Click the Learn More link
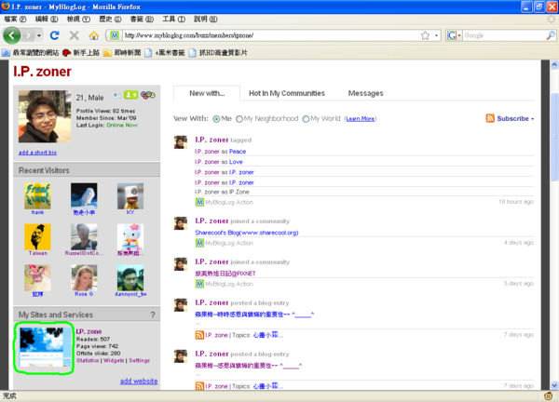559x402 pixels. [x=360, y=119]
